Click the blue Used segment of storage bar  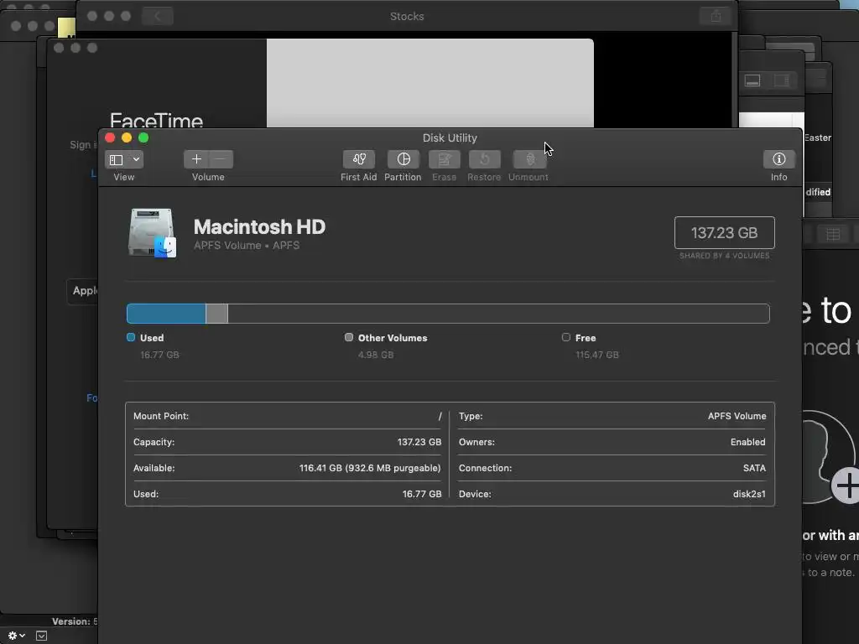[167, 314]
